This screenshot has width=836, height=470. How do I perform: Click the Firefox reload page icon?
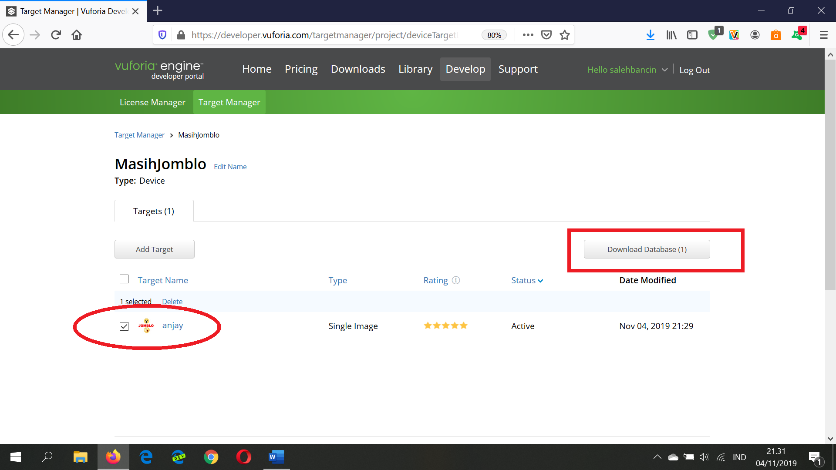56,35
